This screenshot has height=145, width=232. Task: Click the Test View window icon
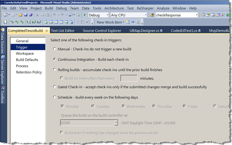[x=46, y=22]
